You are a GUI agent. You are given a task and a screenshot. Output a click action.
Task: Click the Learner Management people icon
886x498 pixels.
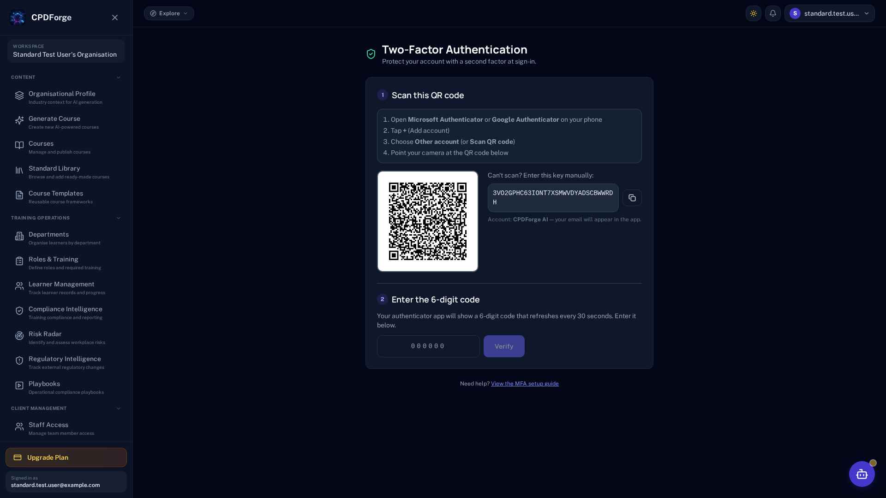click(19, 286)
